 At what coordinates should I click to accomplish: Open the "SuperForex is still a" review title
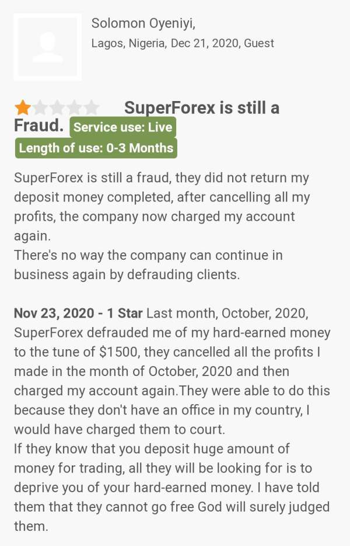point(202,108)
